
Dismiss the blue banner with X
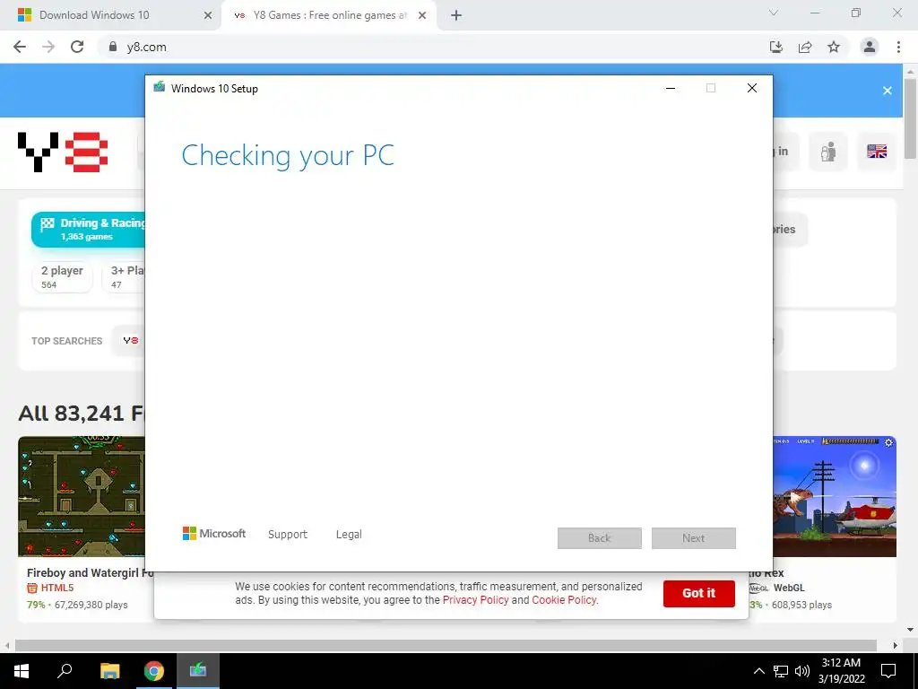click(888, 91)
